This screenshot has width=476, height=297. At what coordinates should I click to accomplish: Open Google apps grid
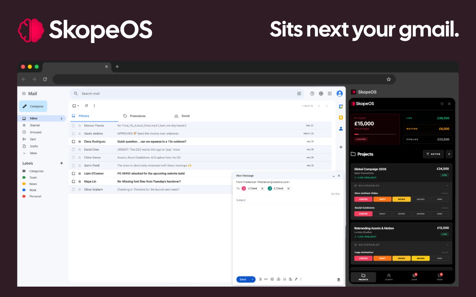[330, 94]
